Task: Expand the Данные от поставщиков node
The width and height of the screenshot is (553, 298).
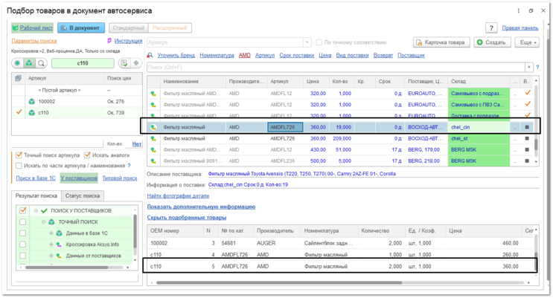Action: [x=51, y=256]
